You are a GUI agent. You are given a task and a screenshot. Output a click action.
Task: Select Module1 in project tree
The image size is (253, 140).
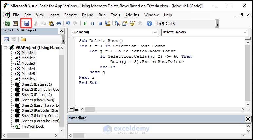click(x=28, y=53)
